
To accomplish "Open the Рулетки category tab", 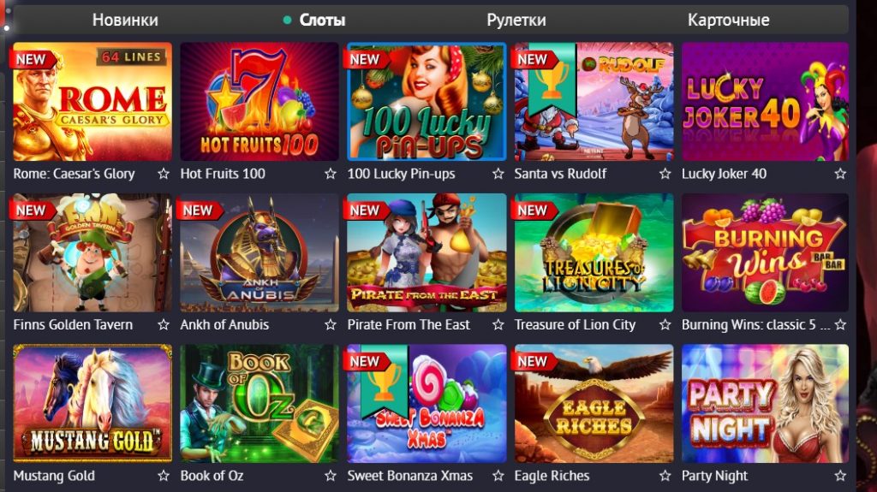I will [516, 21].
